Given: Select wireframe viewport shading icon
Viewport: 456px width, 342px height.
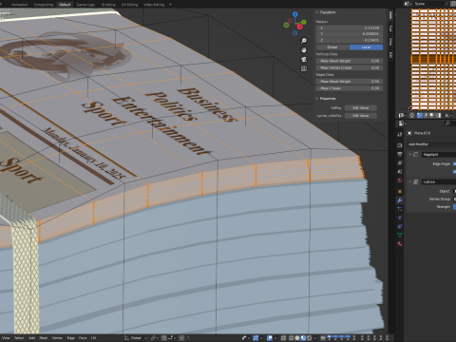Looking at the screenshot, I should 292,338.
